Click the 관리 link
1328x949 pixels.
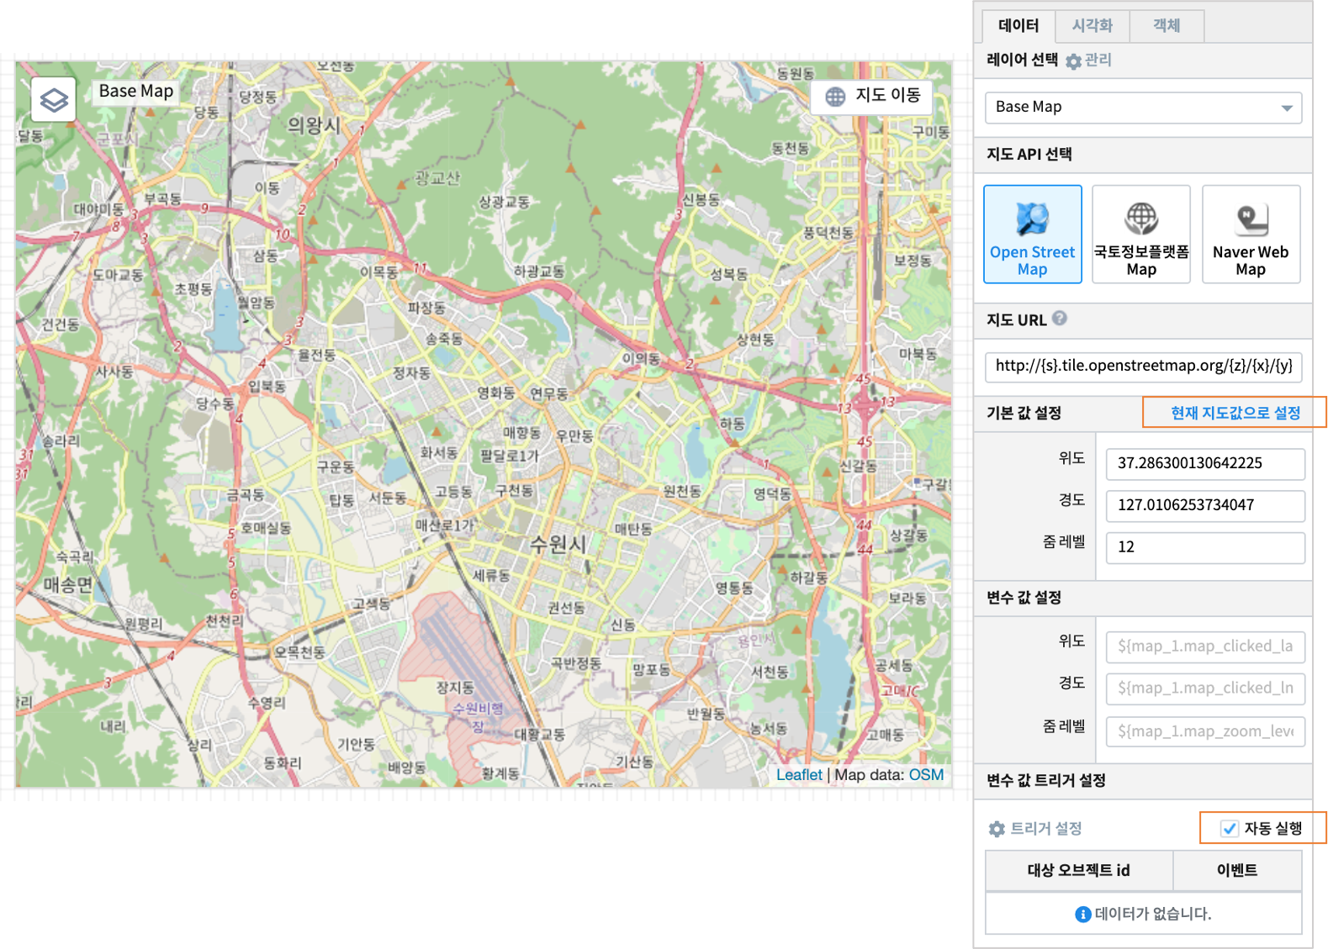[x=1098, y=61]
